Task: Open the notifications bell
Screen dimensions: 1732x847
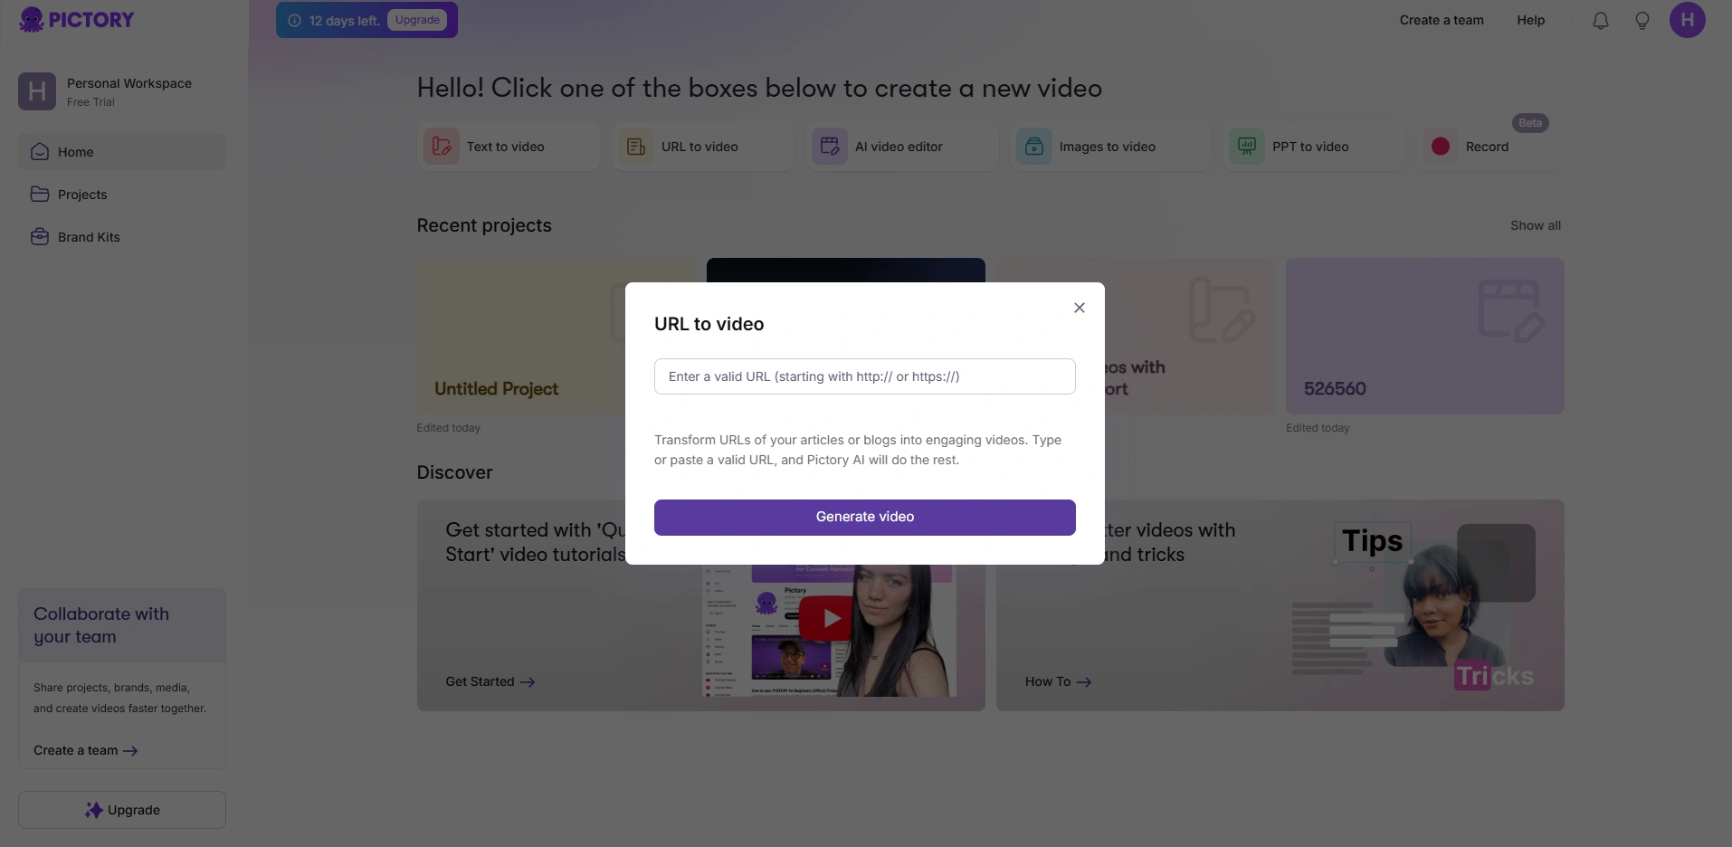Action: point(1600,20)
